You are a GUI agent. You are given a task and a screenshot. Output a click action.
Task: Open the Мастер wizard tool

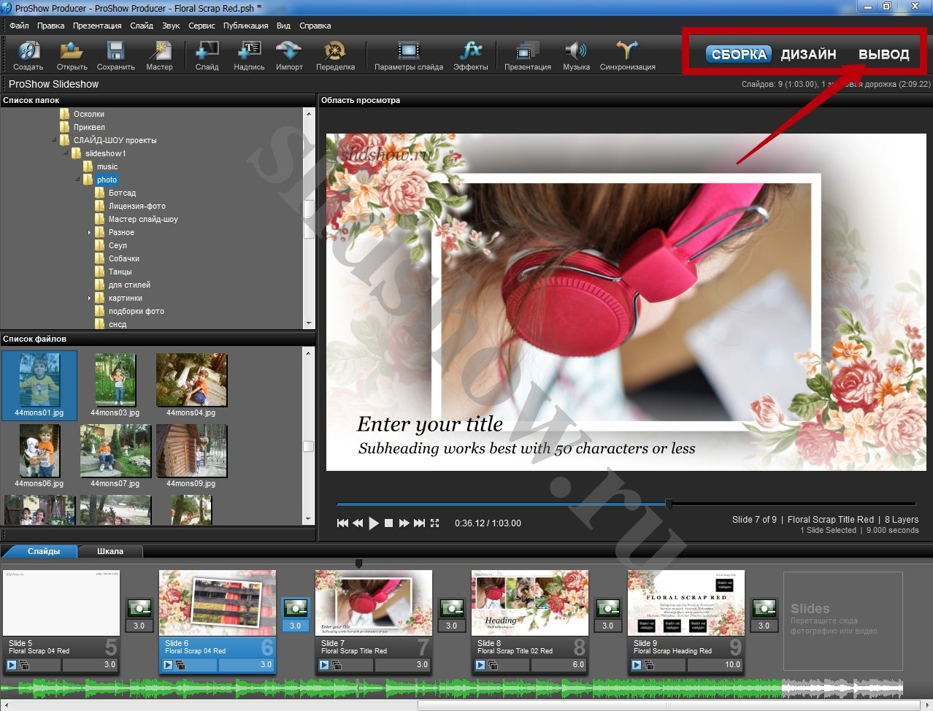click(159, 51)
